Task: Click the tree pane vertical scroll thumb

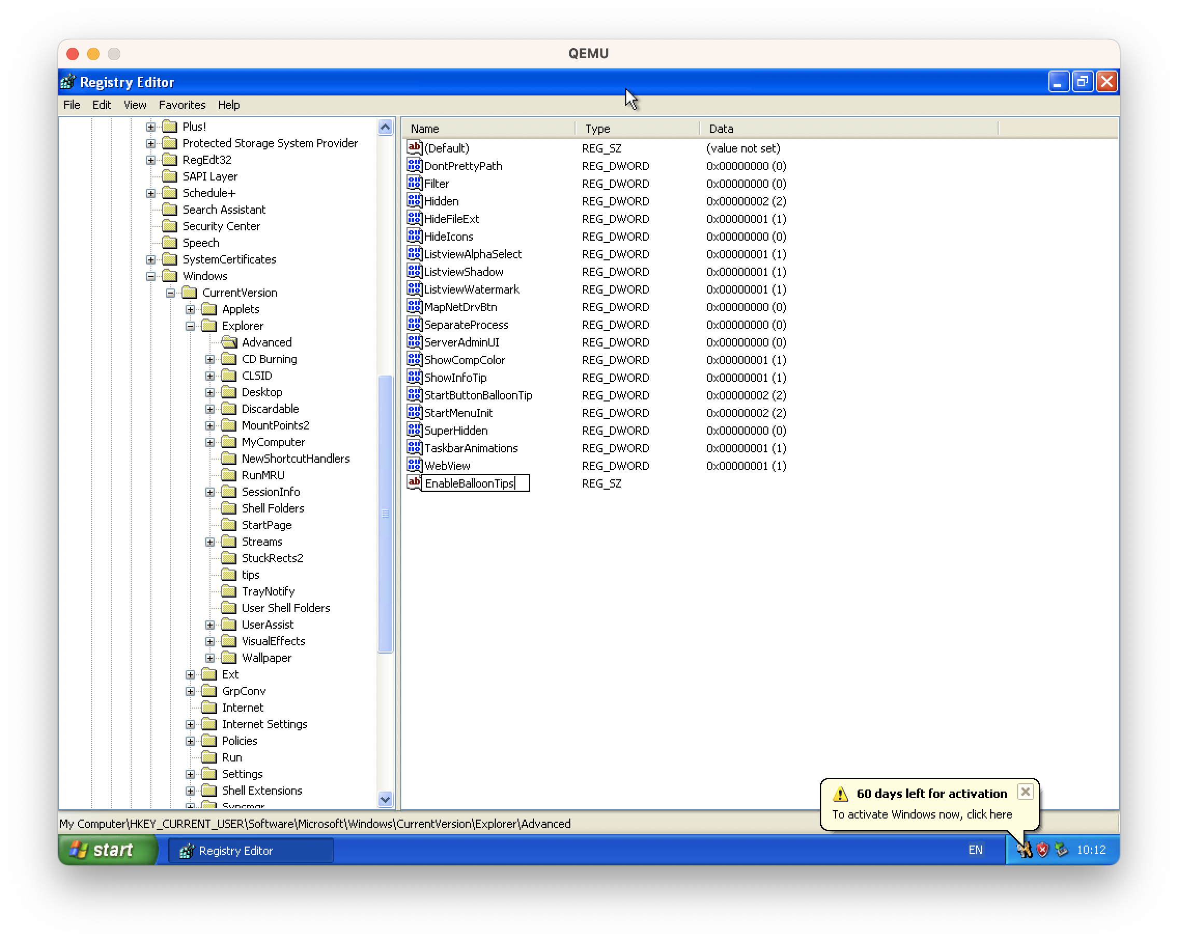Action: (385, 514)
